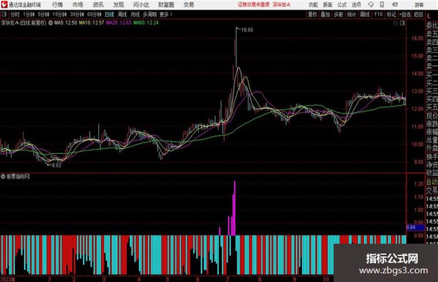Screen dimensions: 438x282
Task: Switch to the 5分钟 period tab
Action: (x=43, y=14)
